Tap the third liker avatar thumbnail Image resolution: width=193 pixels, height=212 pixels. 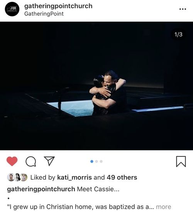24,177
